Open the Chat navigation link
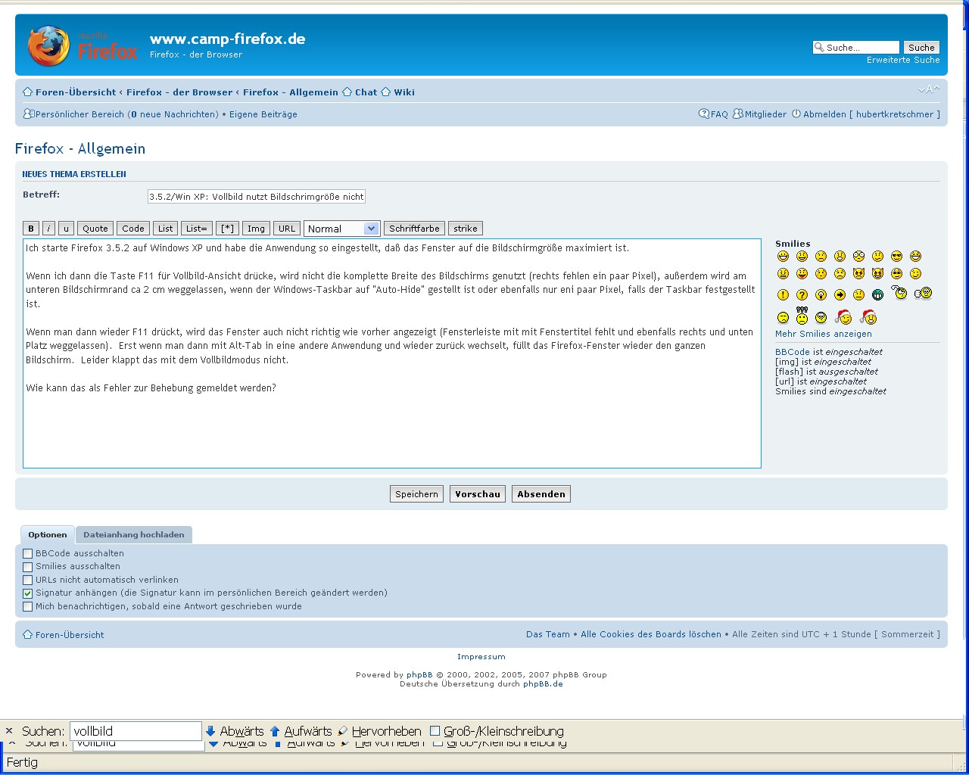 tap(366, 92)
